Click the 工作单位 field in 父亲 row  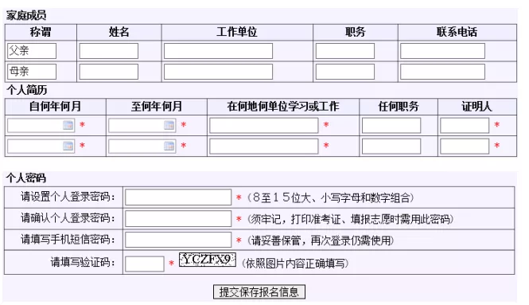(x=218, y=51)
